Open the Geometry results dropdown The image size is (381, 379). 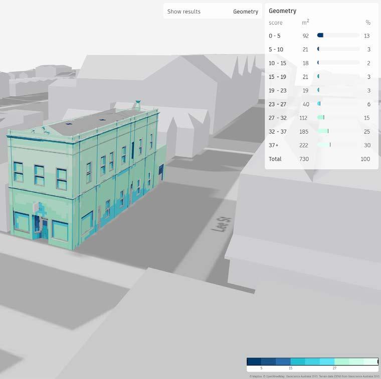click(x=246, y=12)
